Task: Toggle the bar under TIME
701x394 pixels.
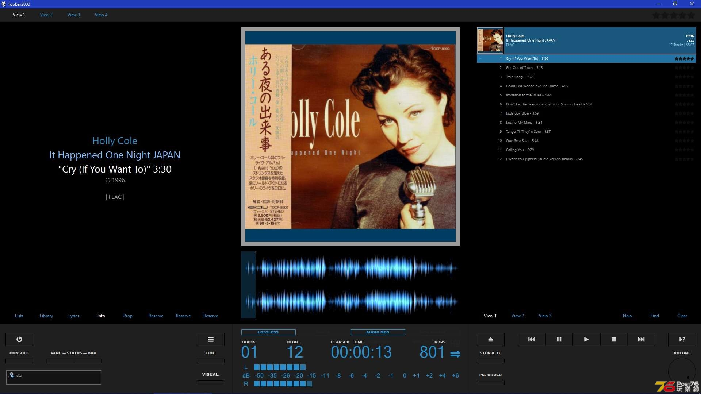Action: (x=211, y=361)
